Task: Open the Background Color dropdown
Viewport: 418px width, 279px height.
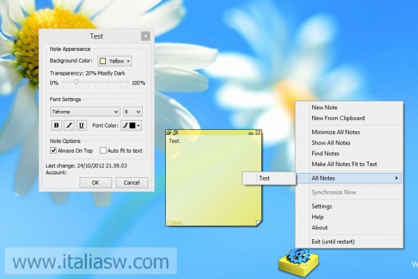Action: pyautogui.click(x=115, y=61)
